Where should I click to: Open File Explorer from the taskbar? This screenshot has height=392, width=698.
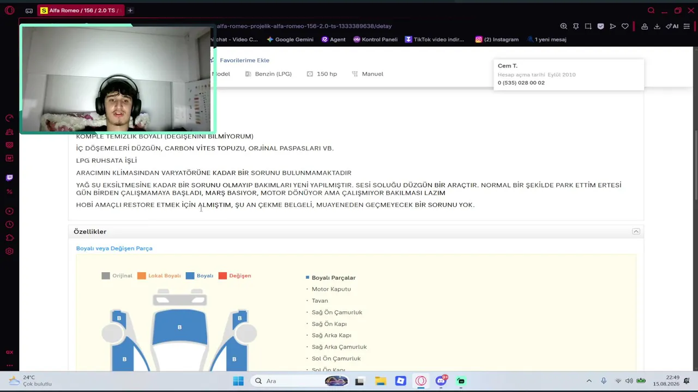pos(380,381)
